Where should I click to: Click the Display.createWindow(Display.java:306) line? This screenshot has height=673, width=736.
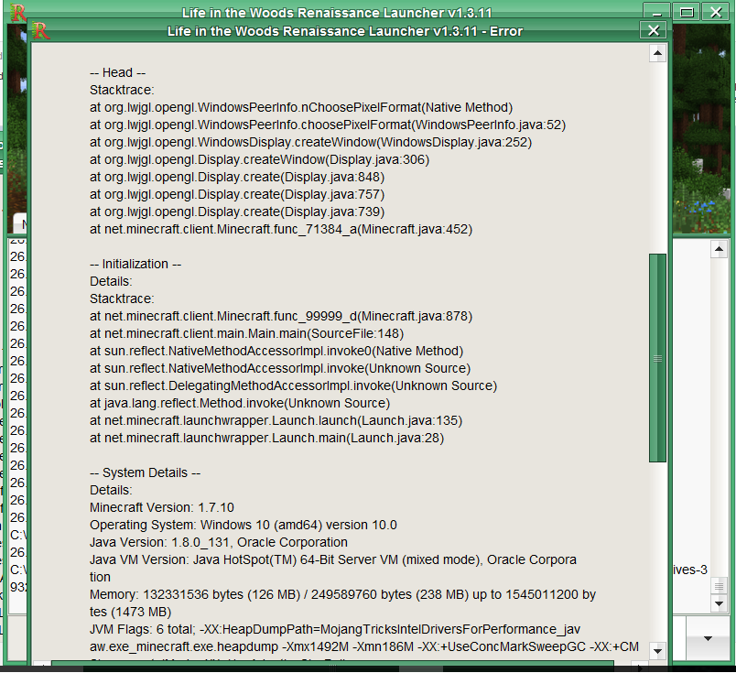(x=260, y=159)
